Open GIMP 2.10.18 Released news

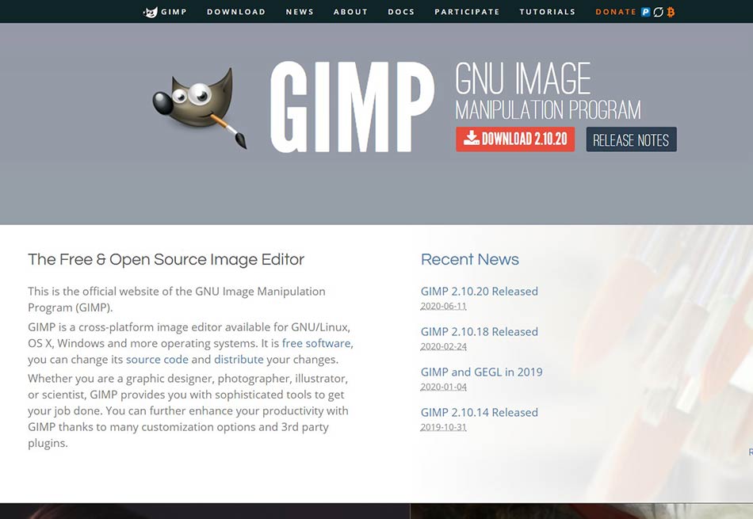(480, 332)
